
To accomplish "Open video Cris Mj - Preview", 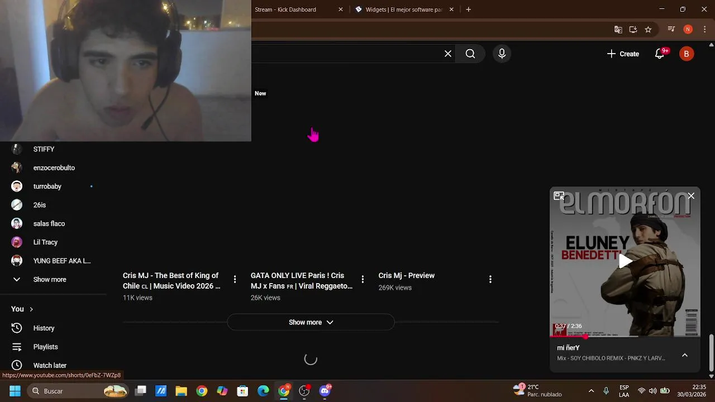I will click(x=406, y=275).
